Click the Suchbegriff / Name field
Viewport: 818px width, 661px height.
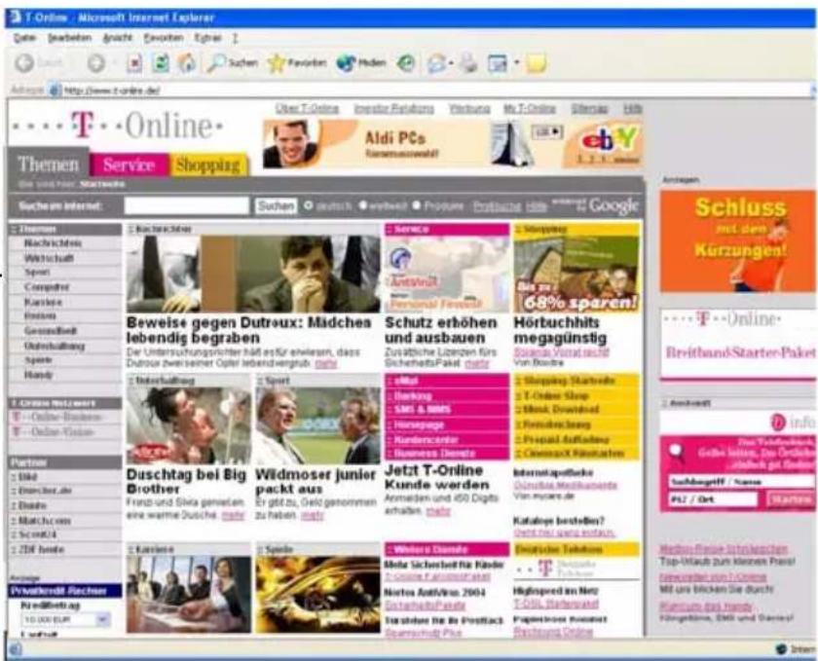[741, 482]
